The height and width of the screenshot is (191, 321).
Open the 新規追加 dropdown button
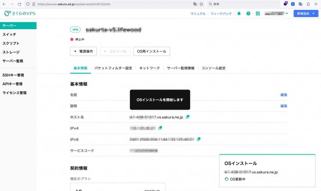(304, 14)
